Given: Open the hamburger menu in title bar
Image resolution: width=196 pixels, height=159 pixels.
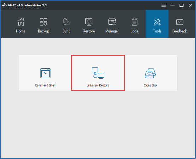Looking at the screenshot, I should click(163, 5).
